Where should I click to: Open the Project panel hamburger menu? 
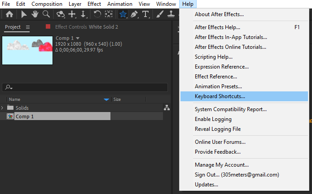tap(28, 27)
